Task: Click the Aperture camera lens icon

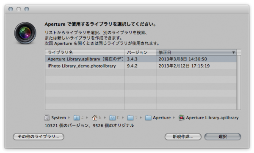Action: pyautogui.click(x=25, y=33)
